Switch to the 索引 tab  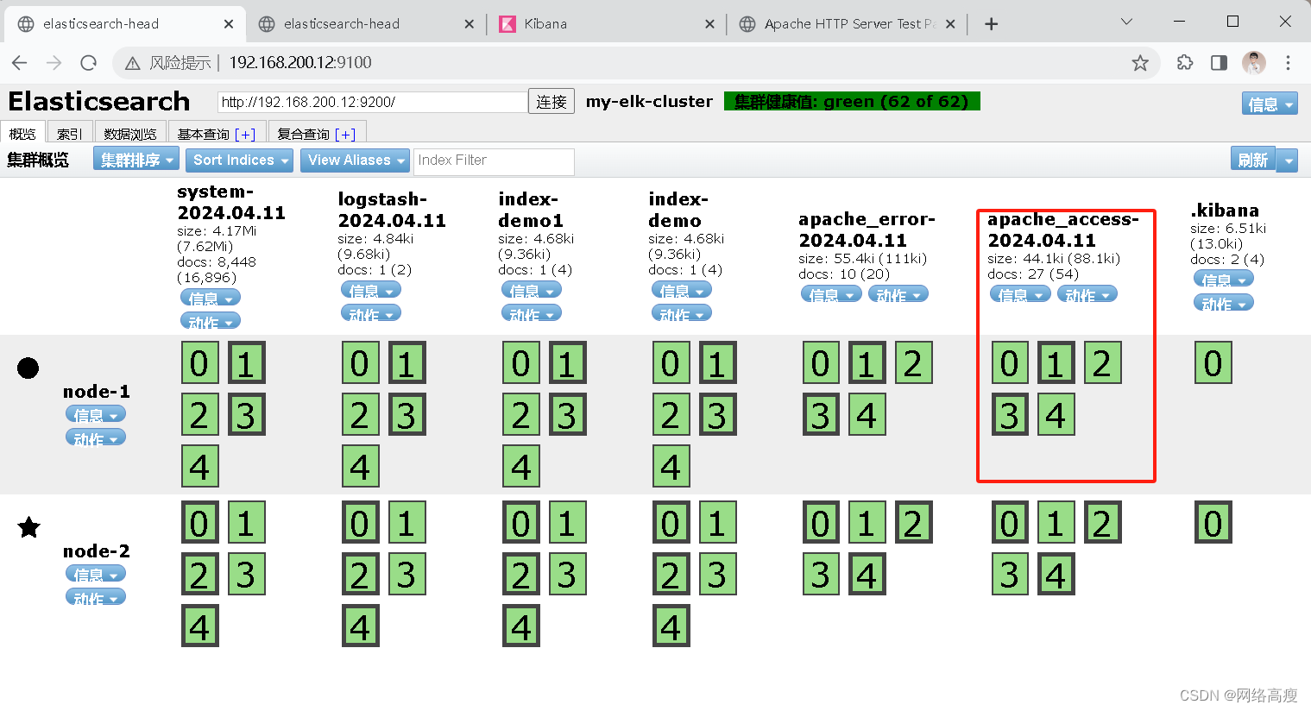(x=69, y=134)
